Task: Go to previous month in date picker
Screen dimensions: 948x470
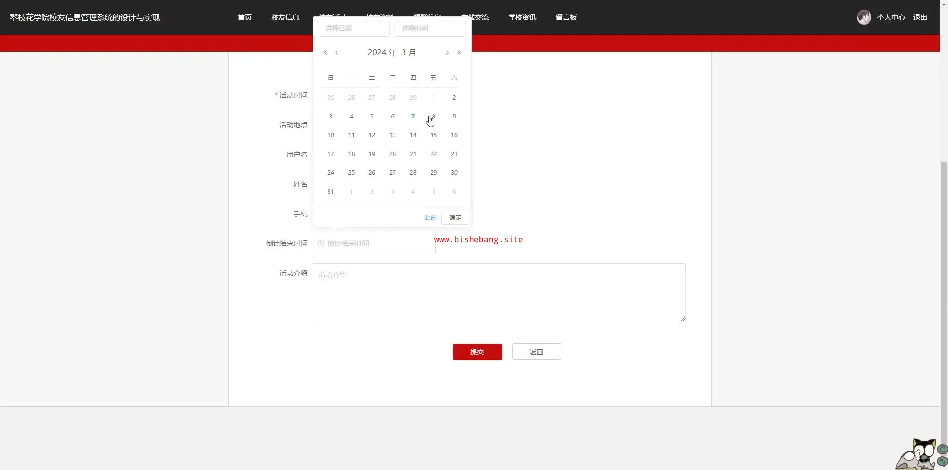Action: point(337,53)
